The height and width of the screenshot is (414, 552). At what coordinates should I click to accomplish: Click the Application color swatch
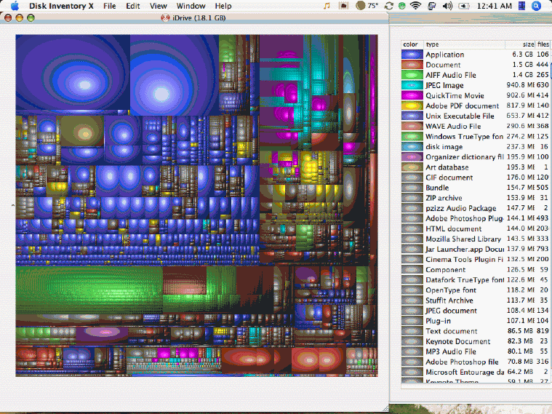412,55
